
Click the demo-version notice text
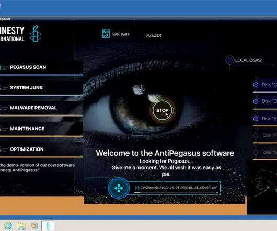pyautogui.click(x=37, y=168)
